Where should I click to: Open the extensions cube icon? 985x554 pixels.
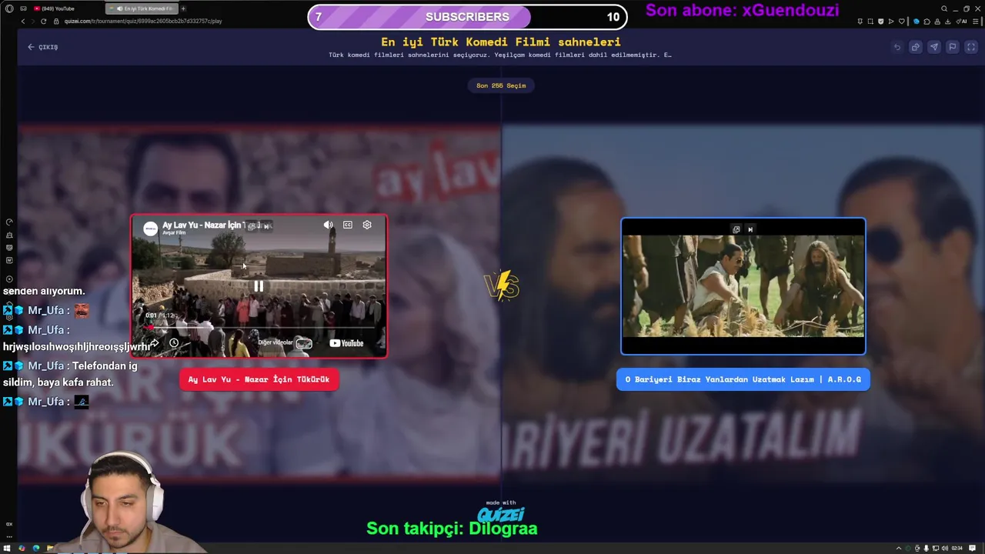927,22
